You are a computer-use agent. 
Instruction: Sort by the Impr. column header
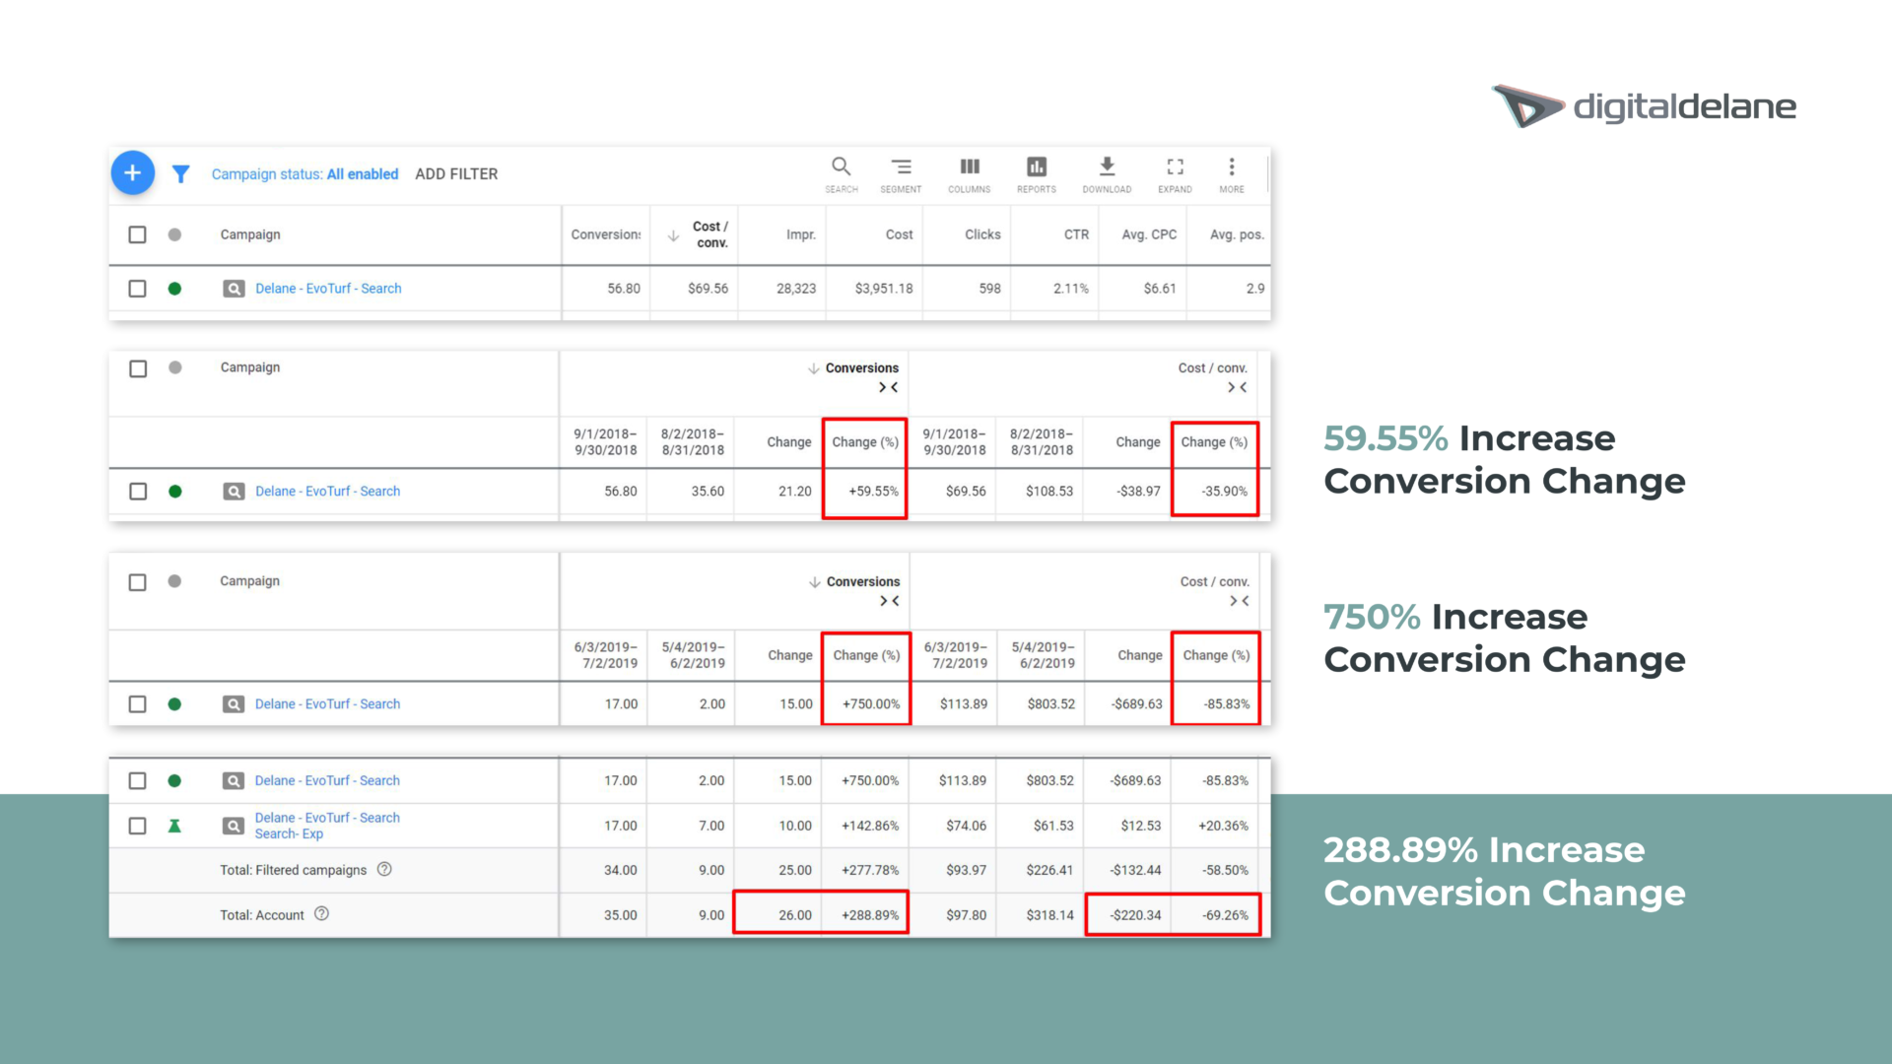point(801,234)
